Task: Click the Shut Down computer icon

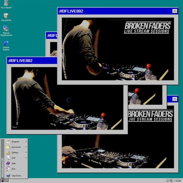Action: click(8, 176)
